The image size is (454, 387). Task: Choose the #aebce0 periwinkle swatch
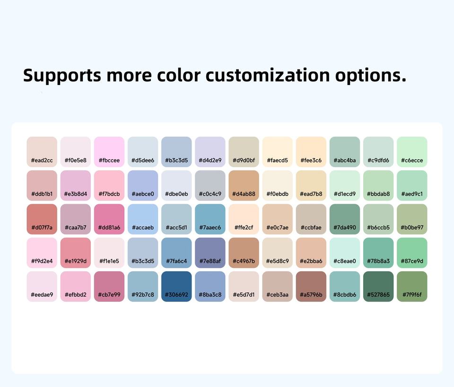[x=143, y=185]
